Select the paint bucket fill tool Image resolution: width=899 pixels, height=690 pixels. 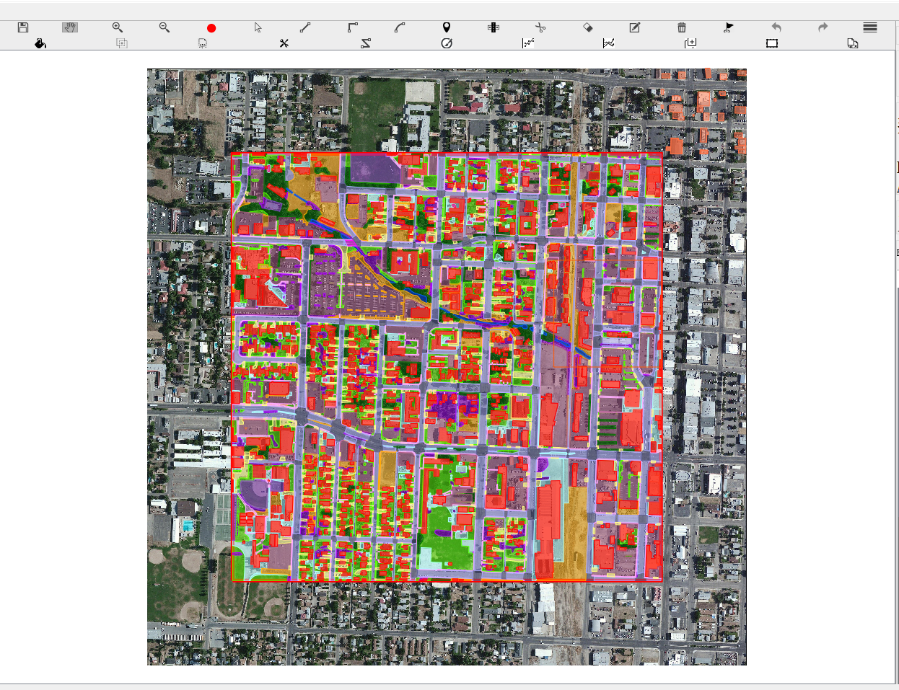tap(40, 43)
